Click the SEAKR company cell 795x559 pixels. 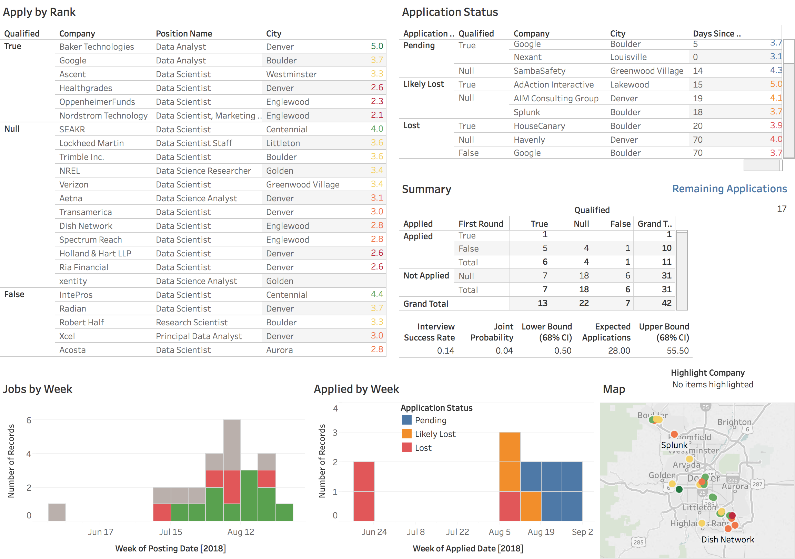tap(72, 130)
